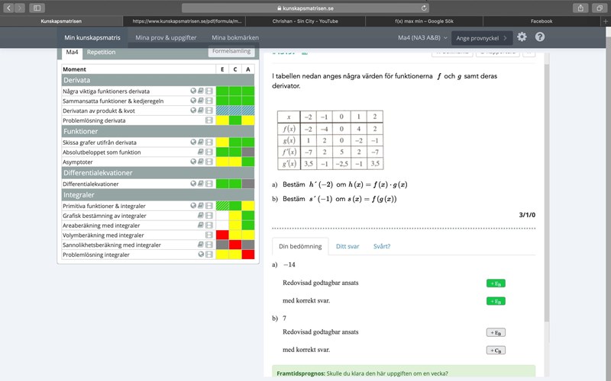Toggle the +C button for part b answer
The width and height of the screenshot is (611, 381).
point(496,351)
